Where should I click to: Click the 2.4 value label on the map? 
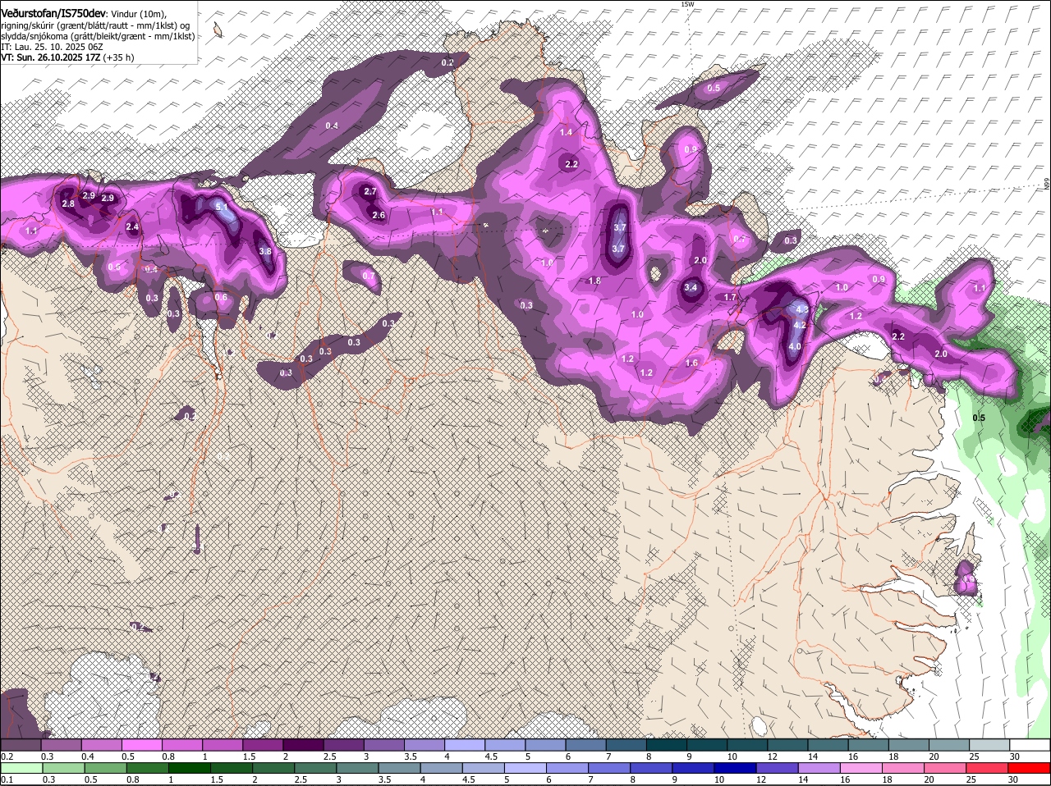pyautogui.click(x=132, y=226)
